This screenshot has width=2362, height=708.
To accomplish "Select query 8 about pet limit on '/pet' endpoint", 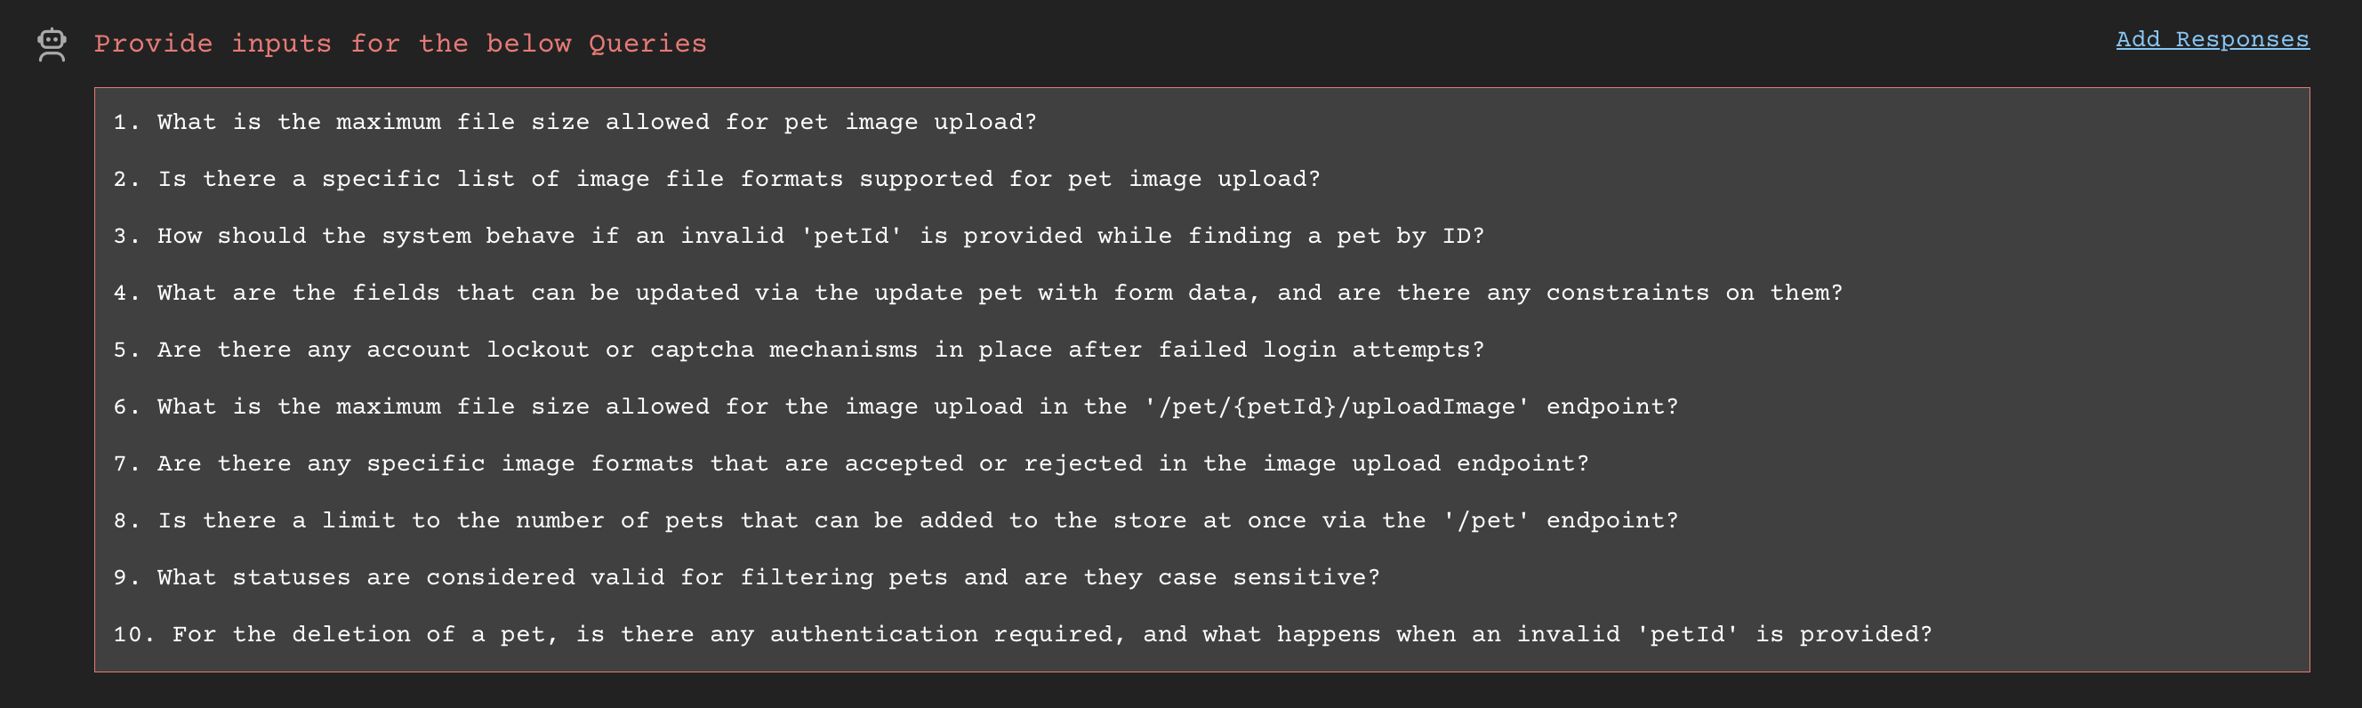I will pos(896,519).
